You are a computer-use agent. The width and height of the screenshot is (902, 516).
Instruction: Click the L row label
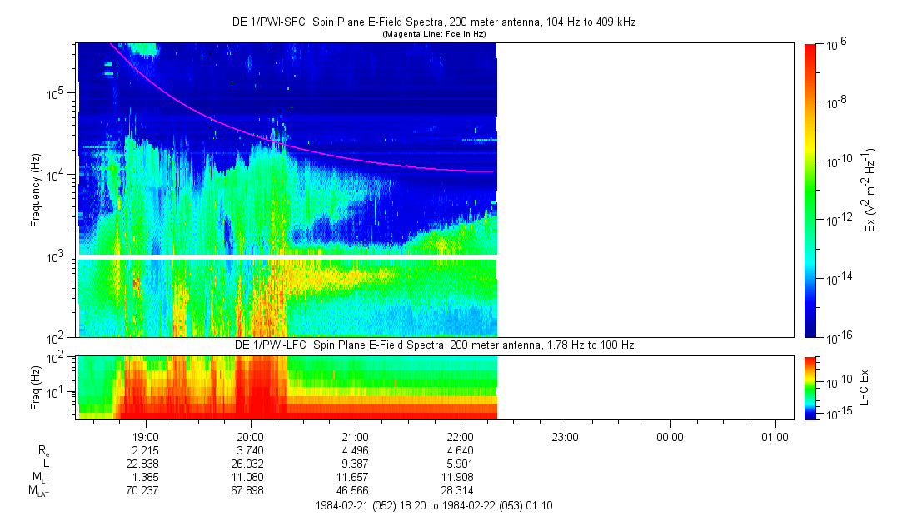[46, 464]
